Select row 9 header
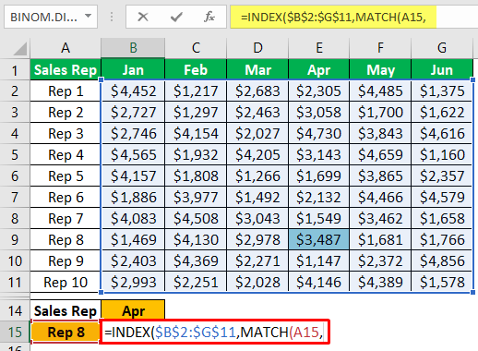The image size is (478, 351). click(x=15, y=239)
